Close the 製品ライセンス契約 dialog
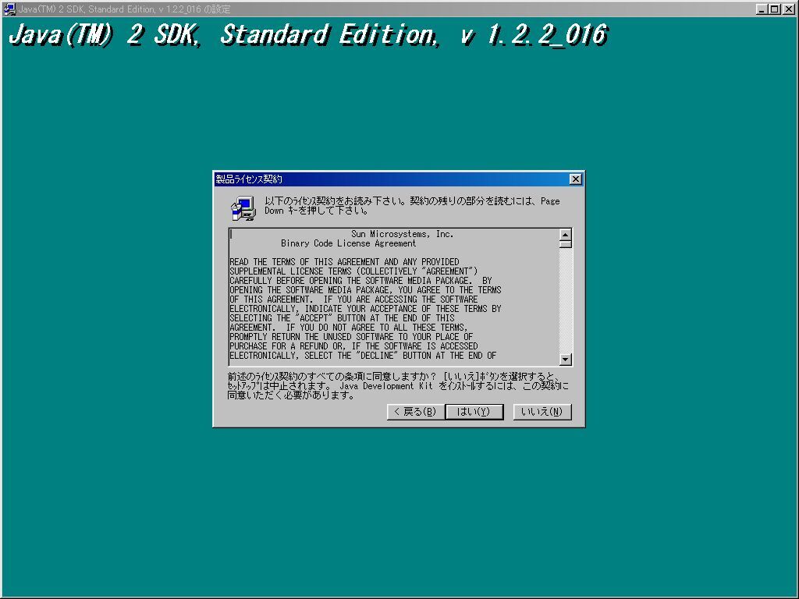The image size is (799, 599). [575, 179]
